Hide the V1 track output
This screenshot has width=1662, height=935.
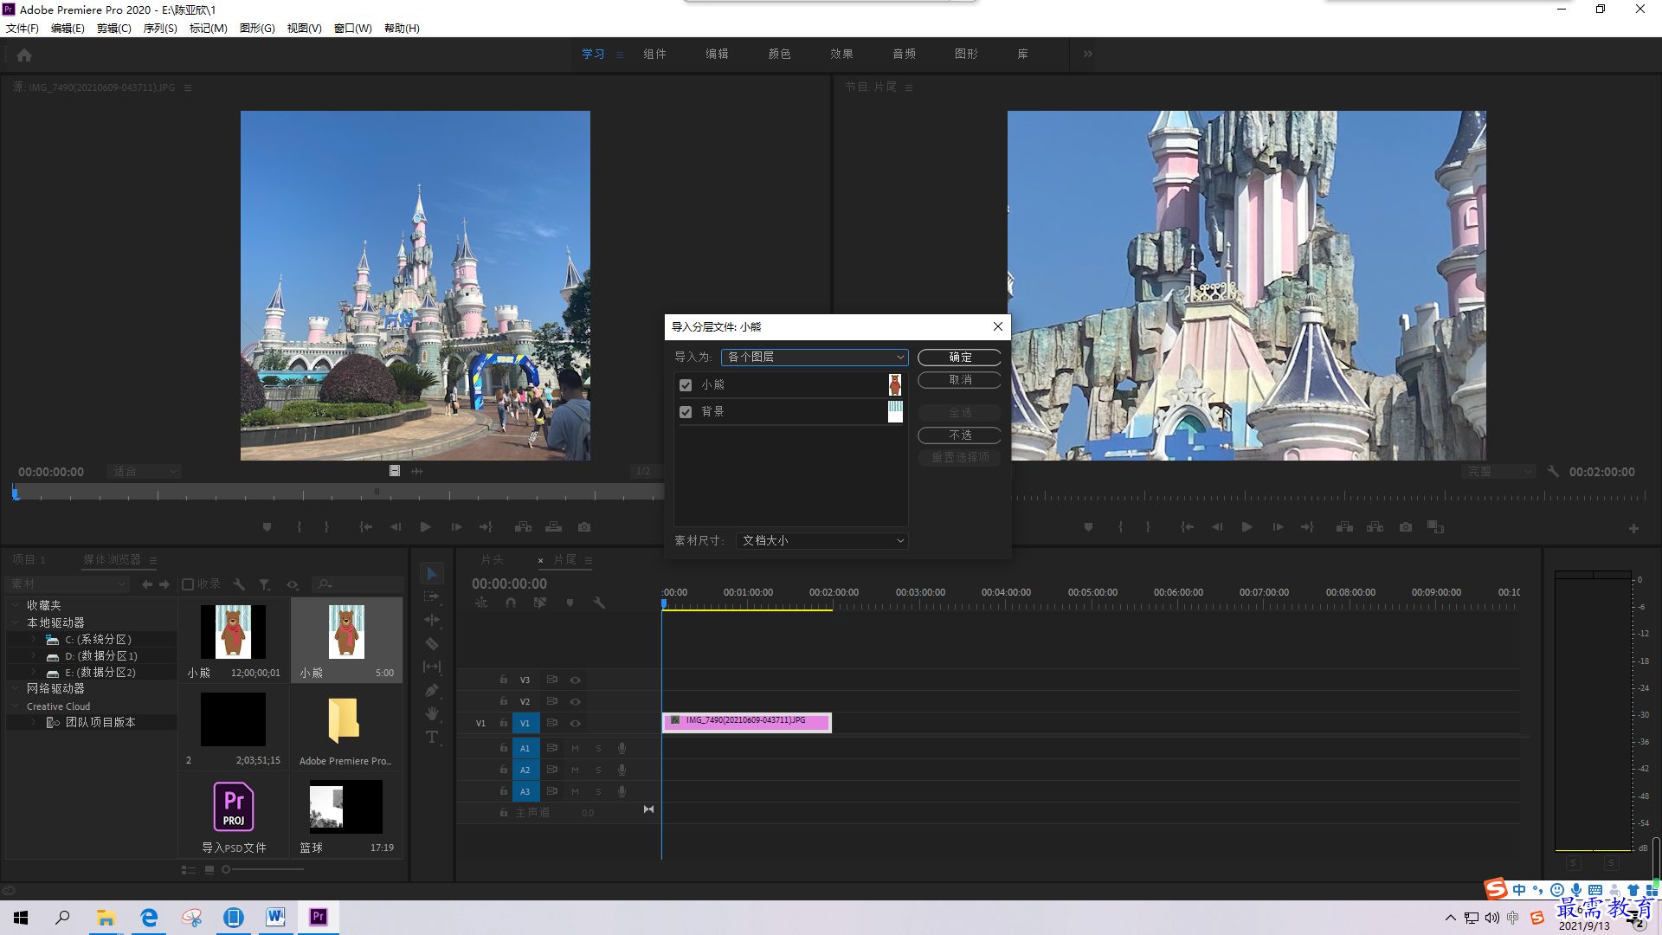575,723
